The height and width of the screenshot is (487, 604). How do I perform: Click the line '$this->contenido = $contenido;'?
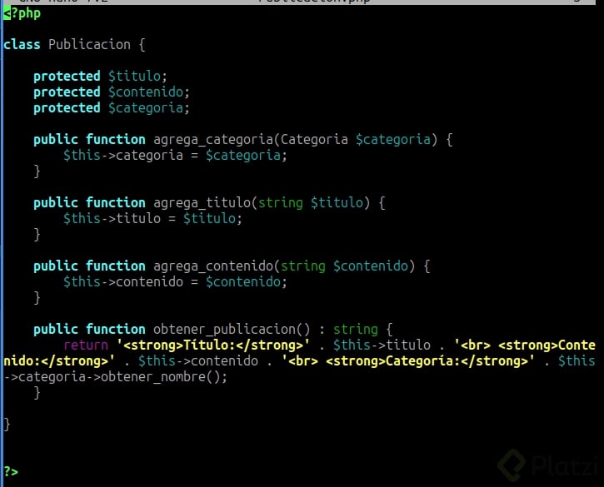[x=175, y=281]
